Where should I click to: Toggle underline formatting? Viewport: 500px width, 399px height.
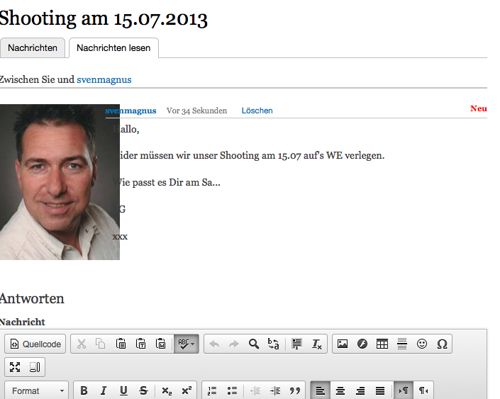123,390
